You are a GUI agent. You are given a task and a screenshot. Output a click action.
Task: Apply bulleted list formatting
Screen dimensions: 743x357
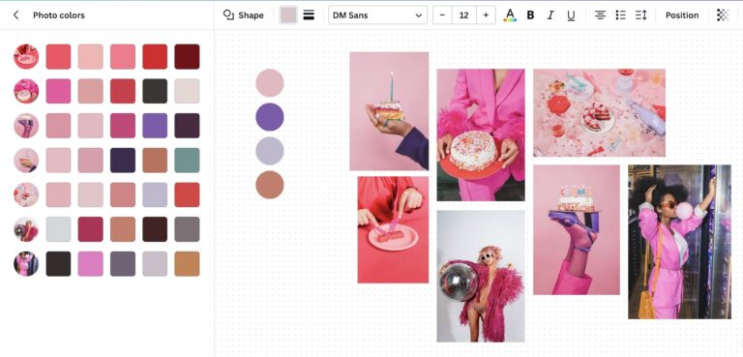(x=621, y=15)
